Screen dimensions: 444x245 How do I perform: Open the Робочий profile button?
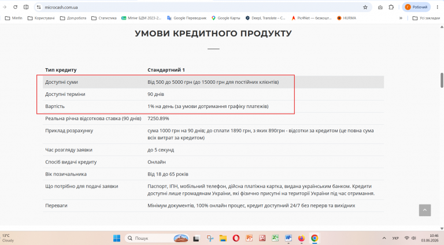(x=416, y=7)
